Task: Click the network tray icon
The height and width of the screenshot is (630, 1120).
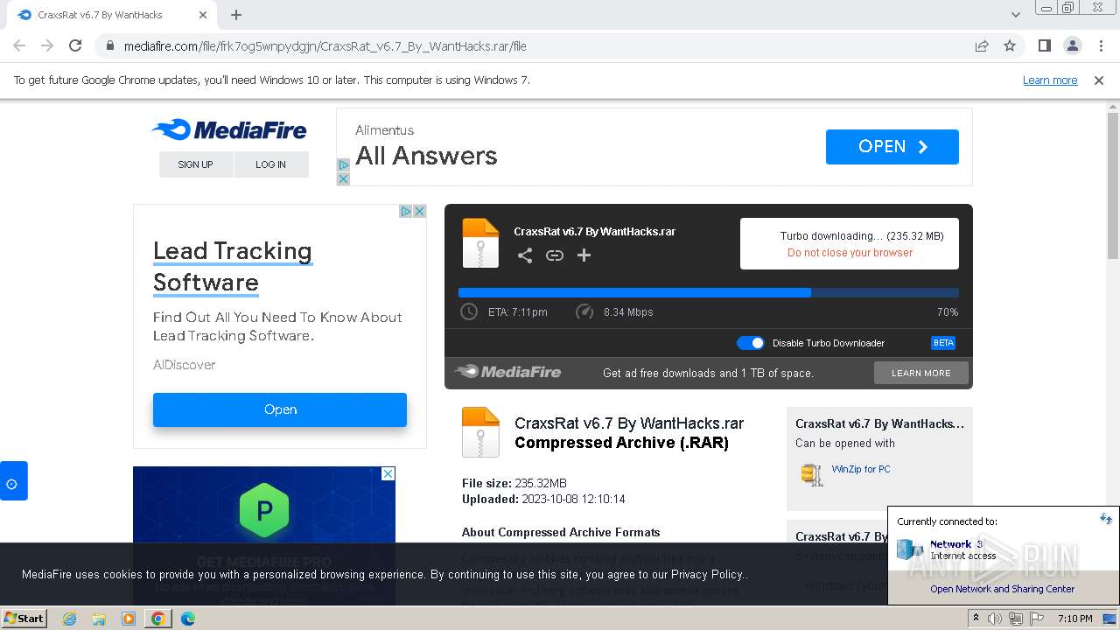Action: pyautogui.click(x=1015, y=619)
